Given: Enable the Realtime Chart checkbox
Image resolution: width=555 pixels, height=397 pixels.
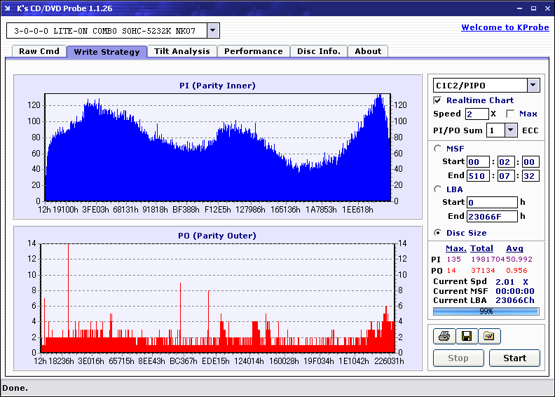Looking at the screenshot, I should point(438,100).
